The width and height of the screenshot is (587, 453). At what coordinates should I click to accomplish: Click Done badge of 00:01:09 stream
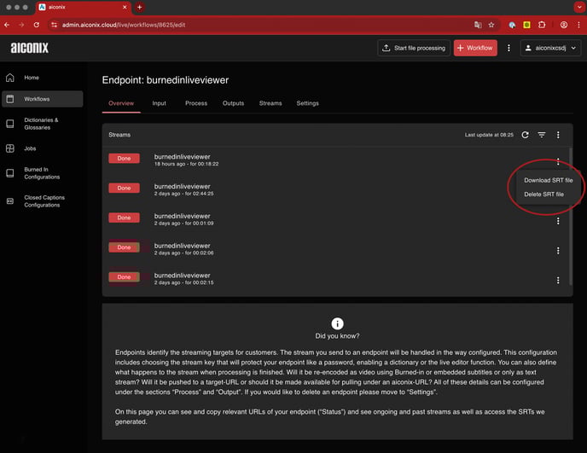coord(124,218)
